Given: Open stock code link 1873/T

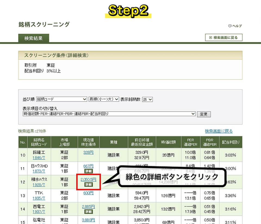Looking at the screenshot, I should 39,171.
